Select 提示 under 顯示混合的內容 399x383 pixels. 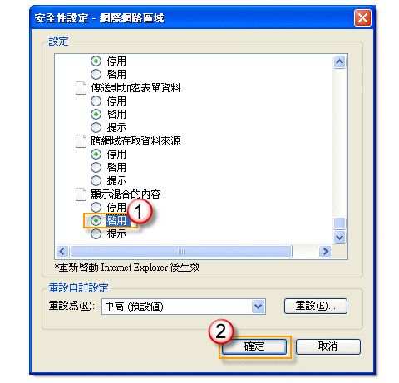96,233
